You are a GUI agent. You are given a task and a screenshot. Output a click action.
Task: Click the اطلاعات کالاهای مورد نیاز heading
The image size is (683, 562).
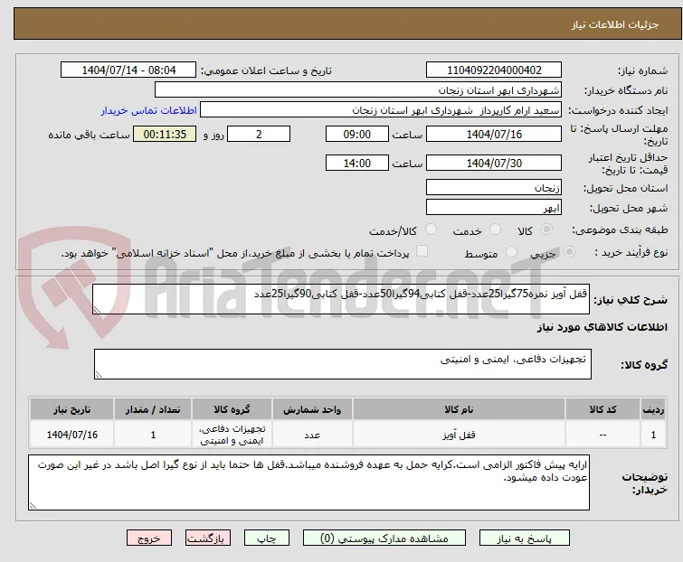coord(602,328)
